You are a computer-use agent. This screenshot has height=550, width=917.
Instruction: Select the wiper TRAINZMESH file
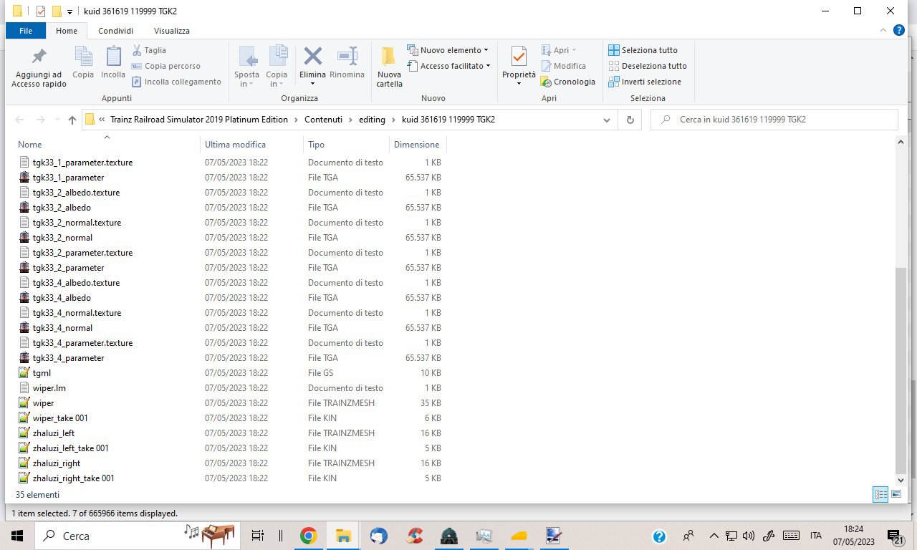(43, 403)
